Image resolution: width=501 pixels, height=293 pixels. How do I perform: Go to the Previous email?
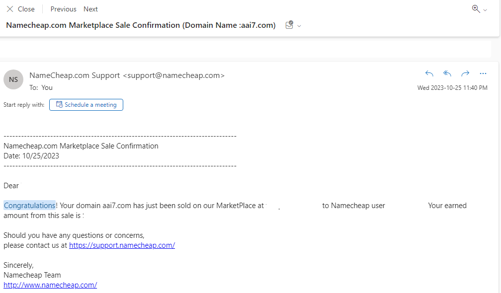tap(63, 9)
